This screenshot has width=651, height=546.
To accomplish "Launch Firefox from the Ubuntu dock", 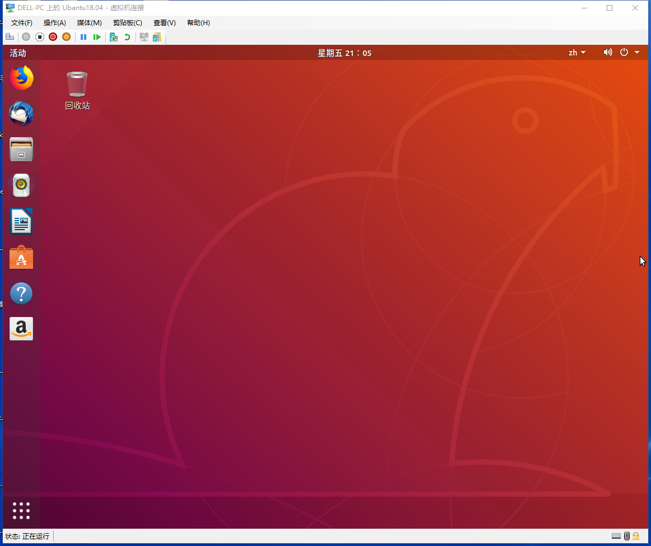I will (21, 78).
